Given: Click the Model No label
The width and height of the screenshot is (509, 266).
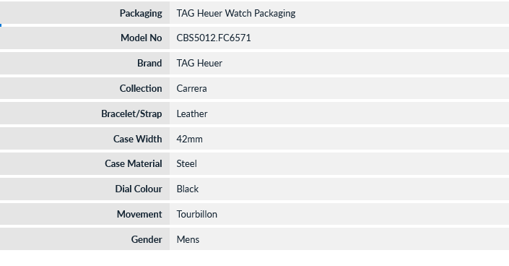Looking at the screenshot, I should pyautogui.click(x=142, y=38).
